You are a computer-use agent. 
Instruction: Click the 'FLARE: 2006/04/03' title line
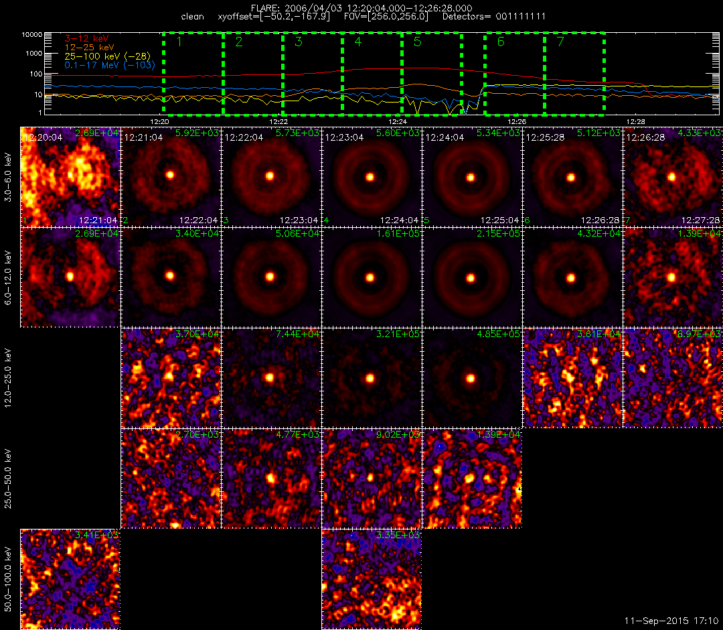tap(361, 8)
